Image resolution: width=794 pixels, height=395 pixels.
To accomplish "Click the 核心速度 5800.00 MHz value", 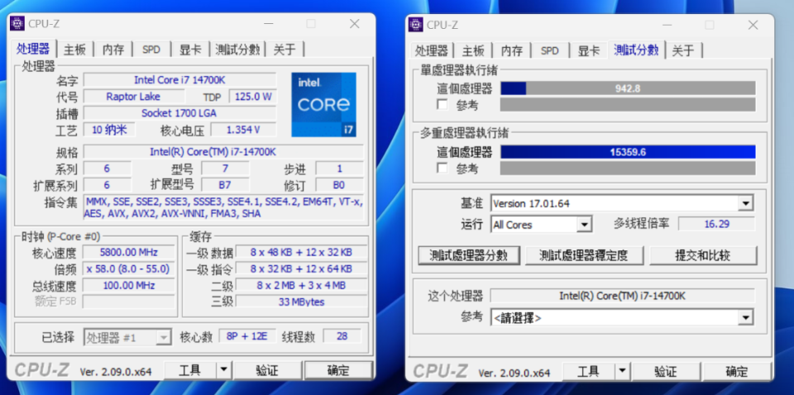I will click(x=129, y=252).
